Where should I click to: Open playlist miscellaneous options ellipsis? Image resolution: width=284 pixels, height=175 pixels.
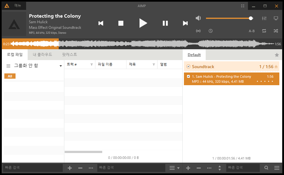click(209, 168)
